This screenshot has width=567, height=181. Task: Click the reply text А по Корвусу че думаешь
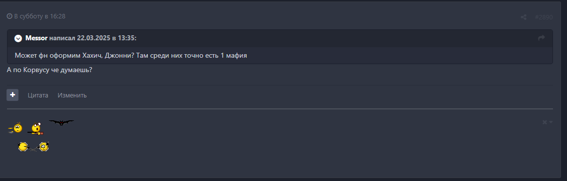49,70
